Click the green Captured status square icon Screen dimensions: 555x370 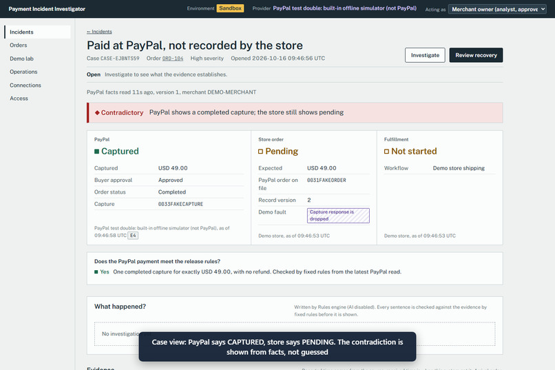pyautogui.click(x=96, y=152)
